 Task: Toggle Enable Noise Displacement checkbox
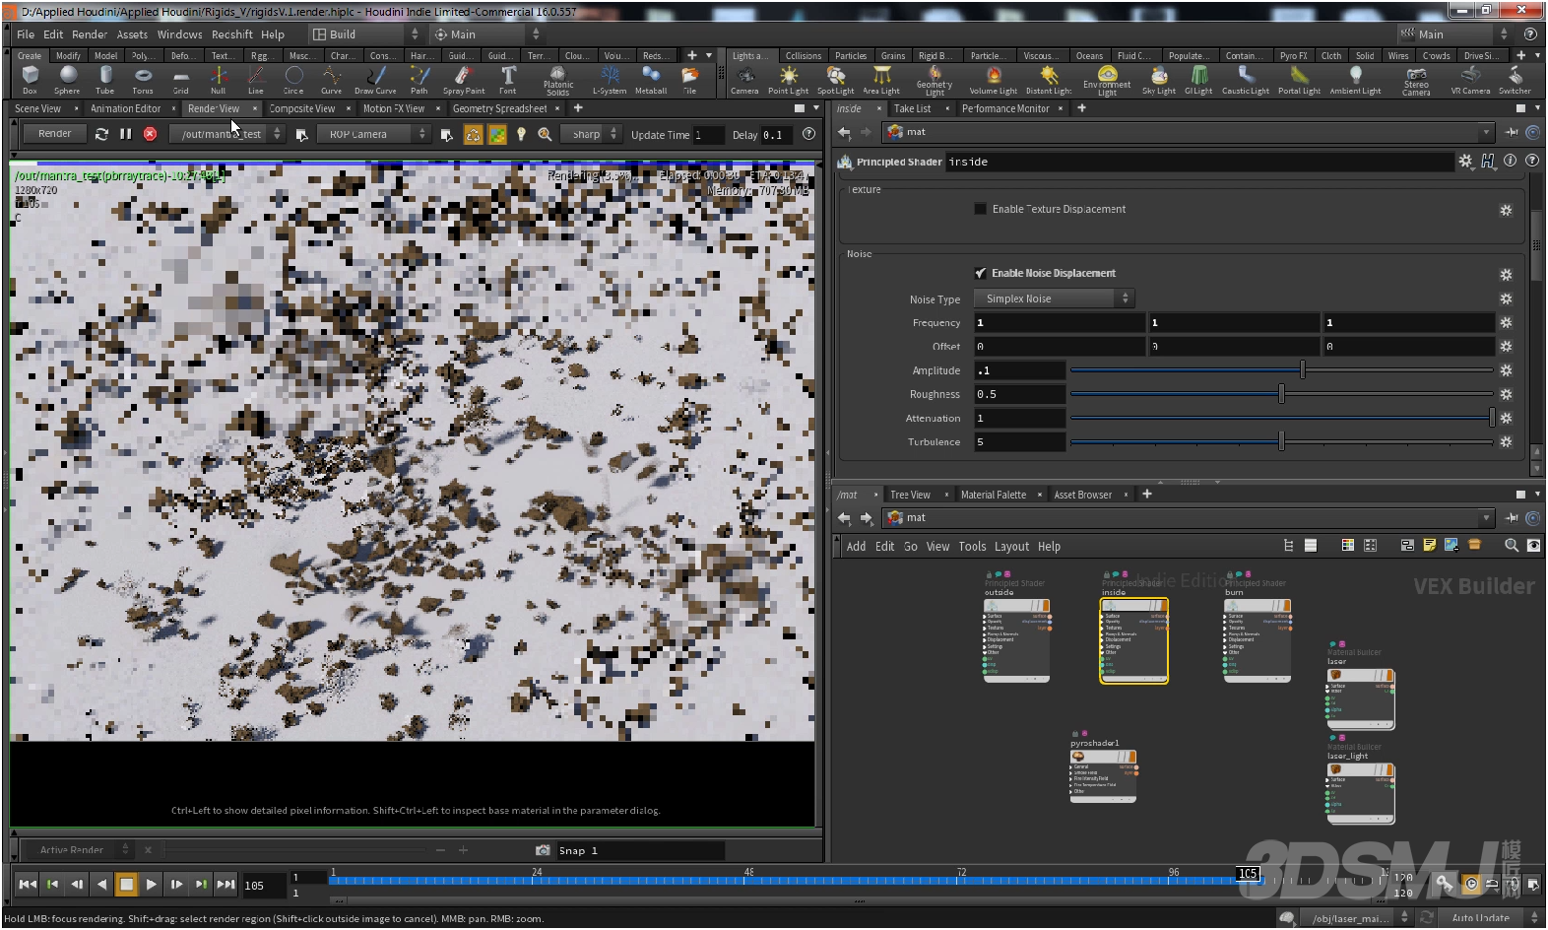tap(980, 273)
